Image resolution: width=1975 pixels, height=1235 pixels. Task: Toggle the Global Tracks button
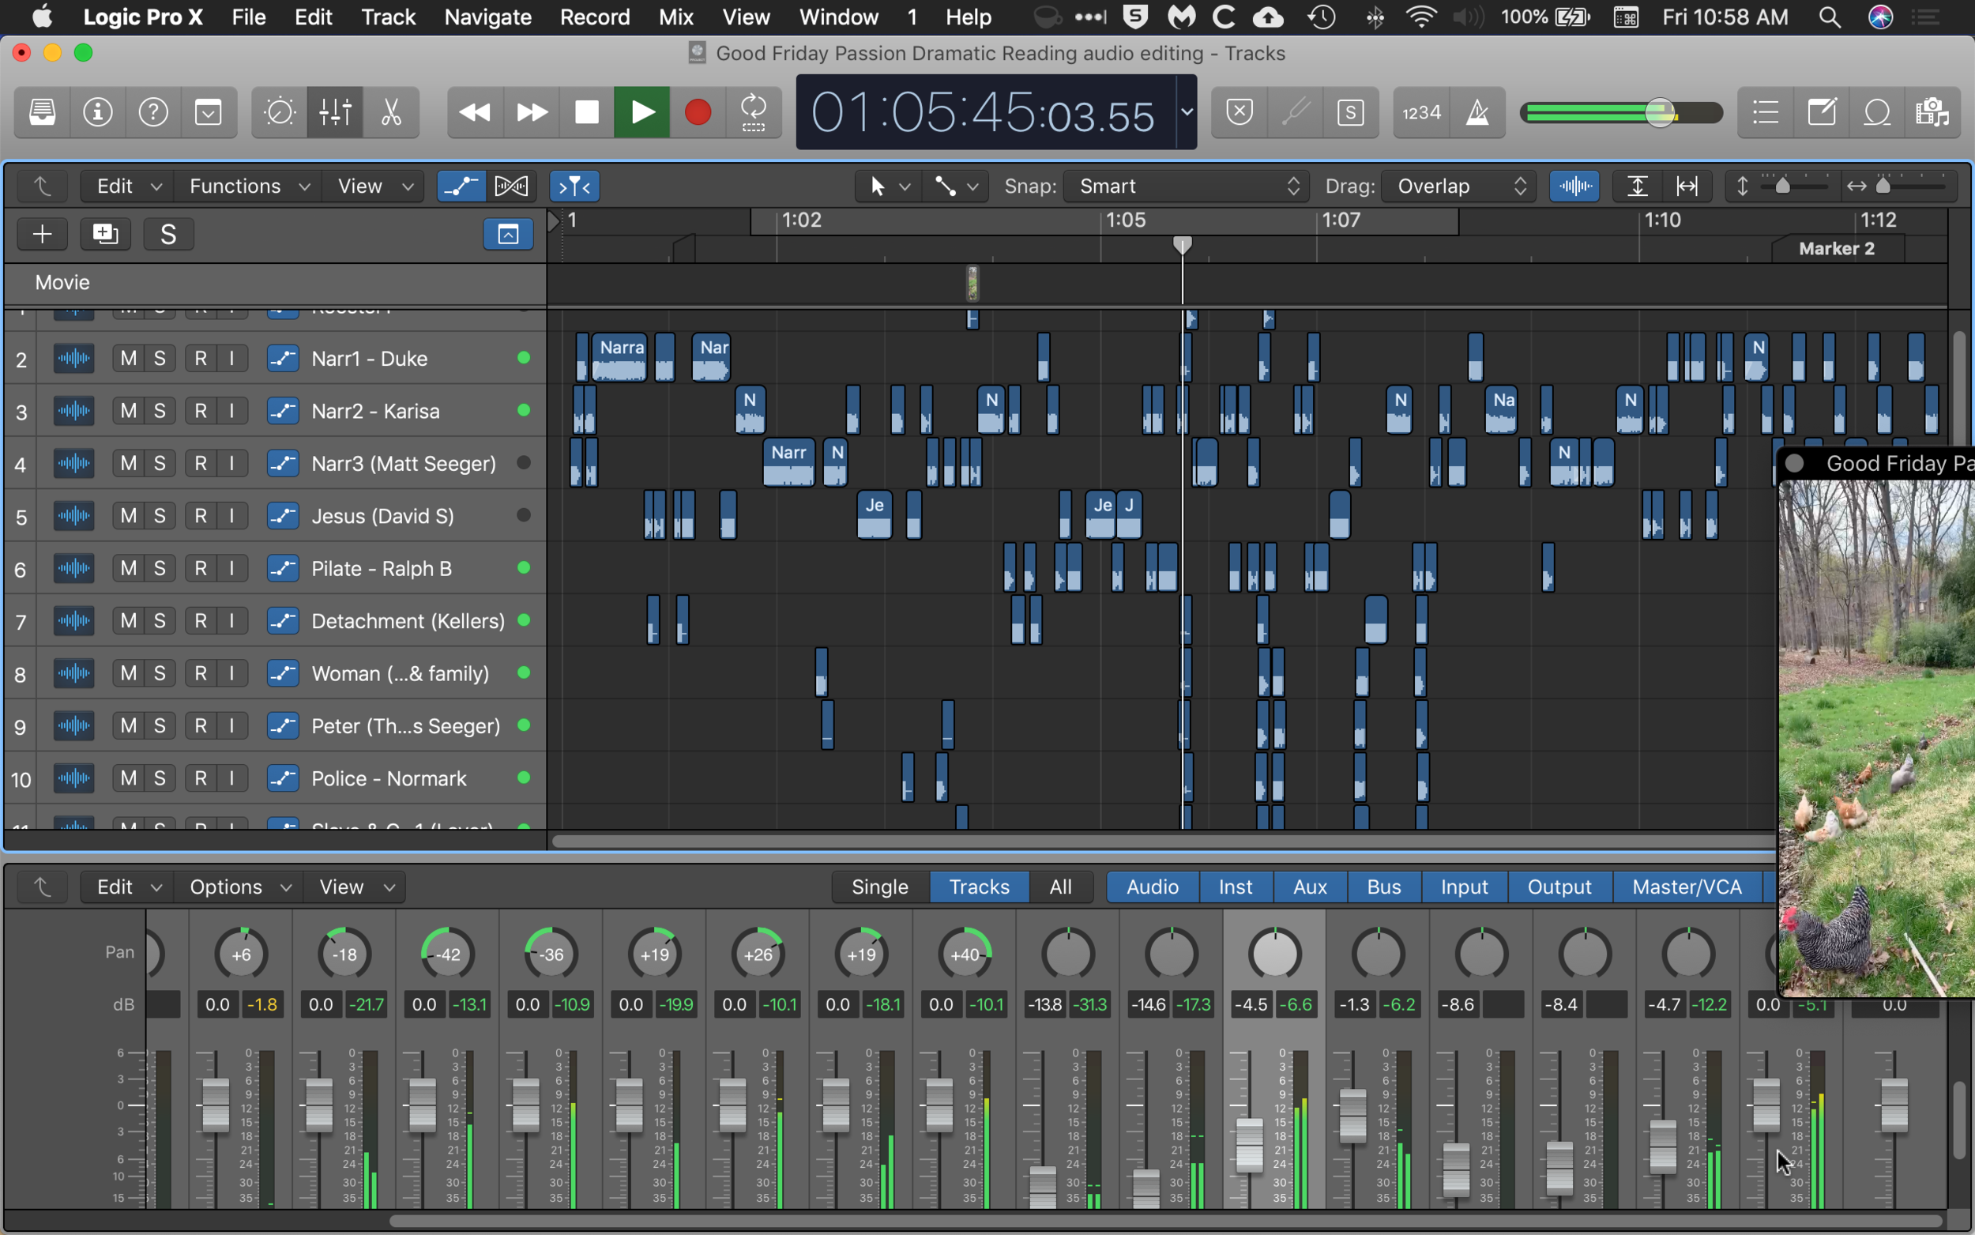(508, 235)
